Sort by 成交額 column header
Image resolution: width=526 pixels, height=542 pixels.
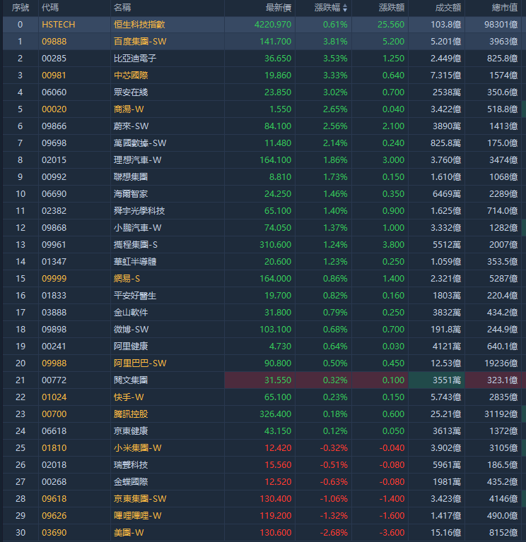pyautogui.click(x=448, y=8)
